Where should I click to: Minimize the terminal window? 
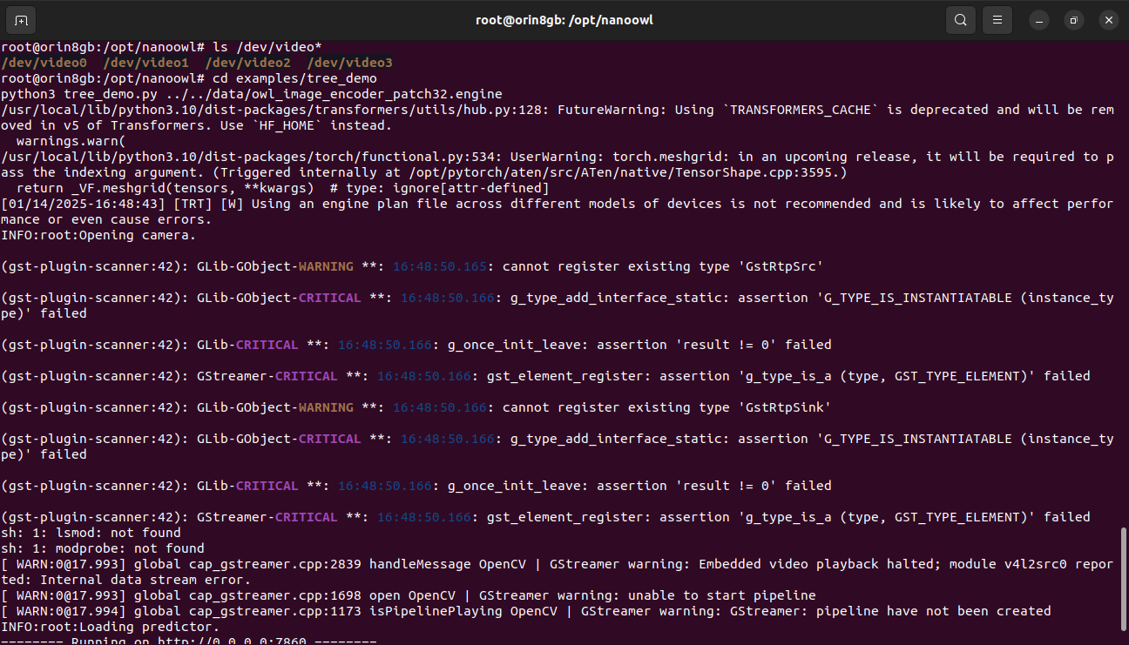(1039, 20)
